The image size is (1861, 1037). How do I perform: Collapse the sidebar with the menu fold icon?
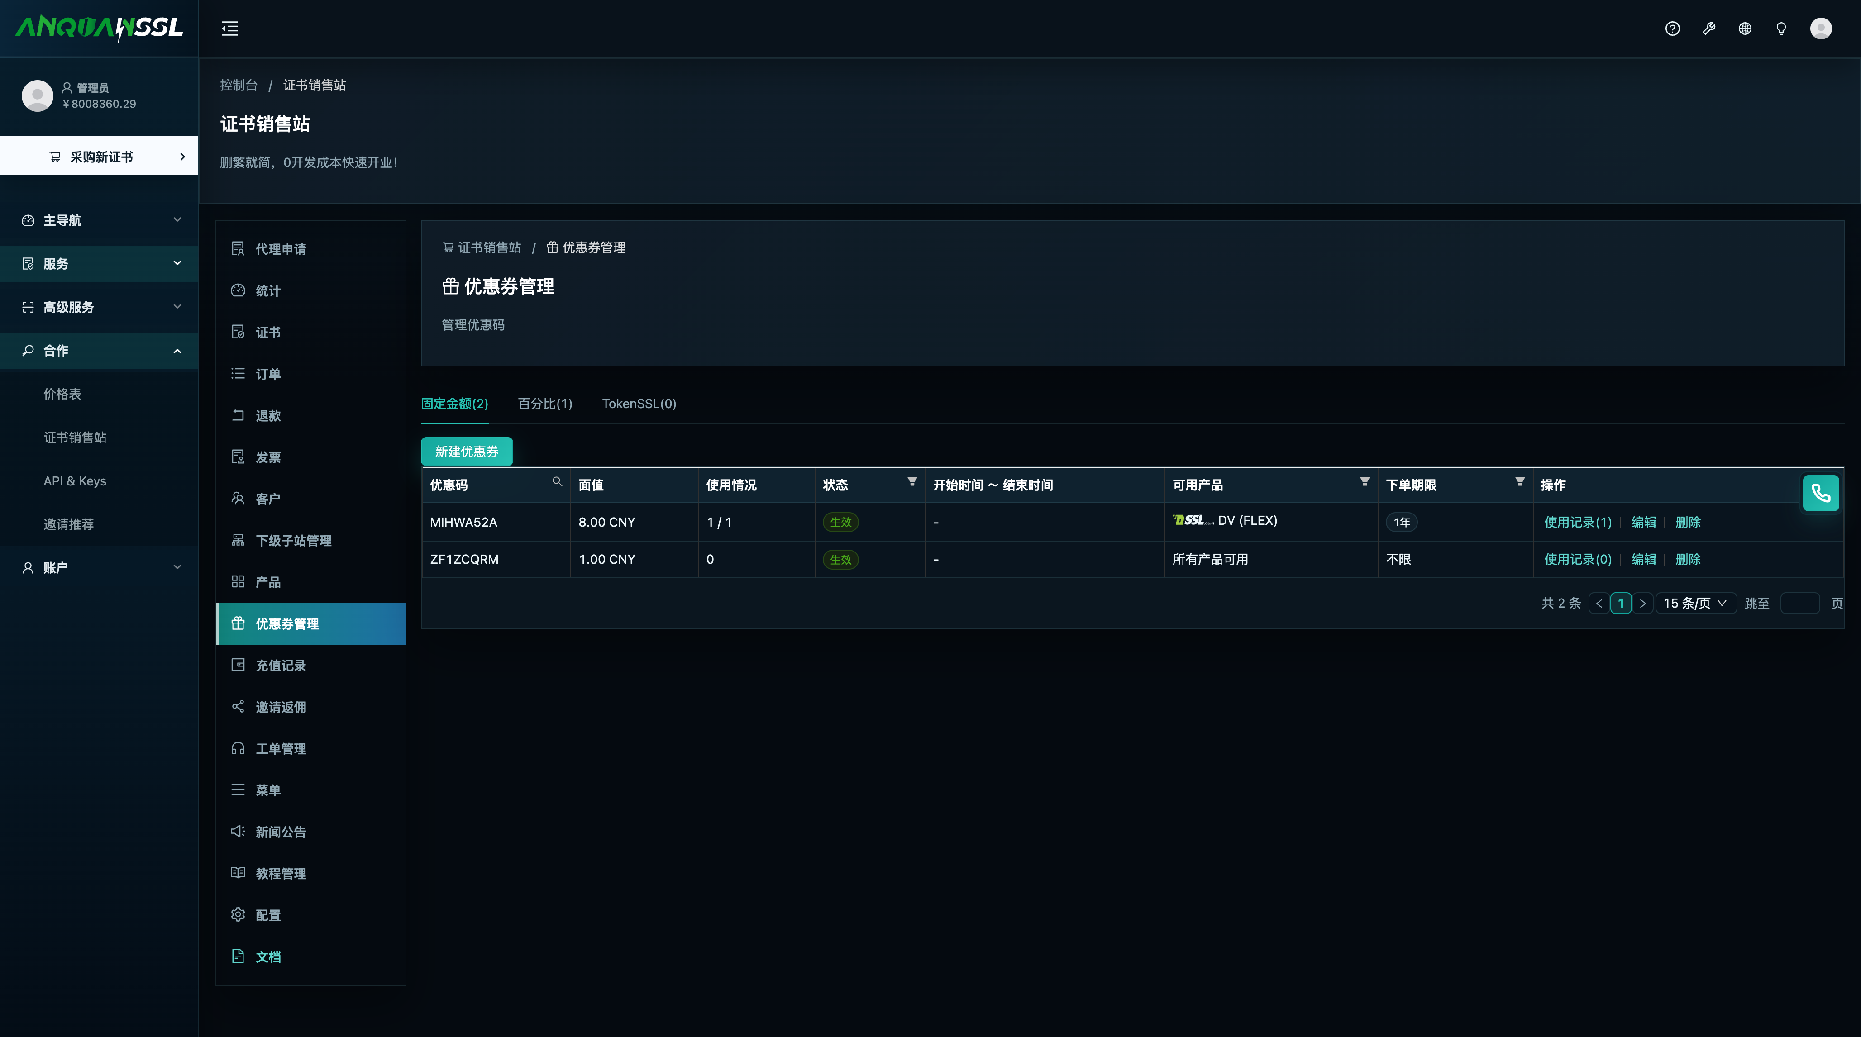(x=230, y=28)
